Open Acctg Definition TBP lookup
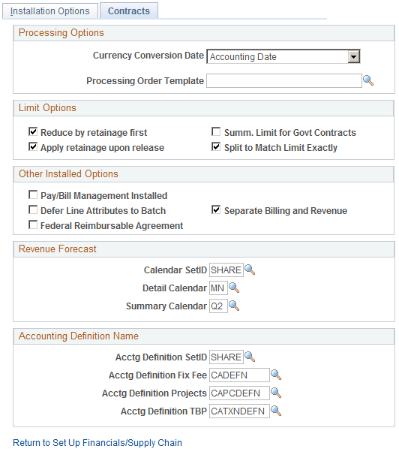399x449 pixels. click(x=276, y=411)
